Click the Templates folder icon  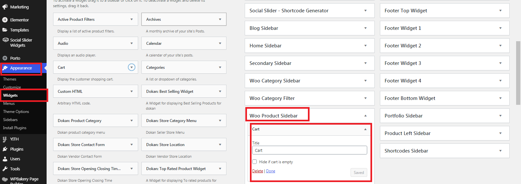pyautogui.click(x=5, y=30)
